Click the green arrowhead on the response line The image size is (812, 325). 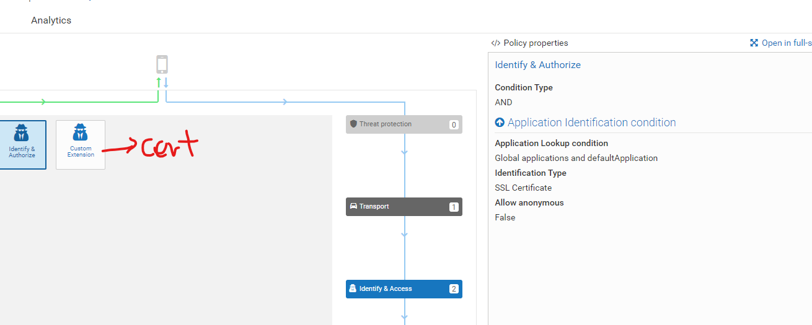coord(43,102)
